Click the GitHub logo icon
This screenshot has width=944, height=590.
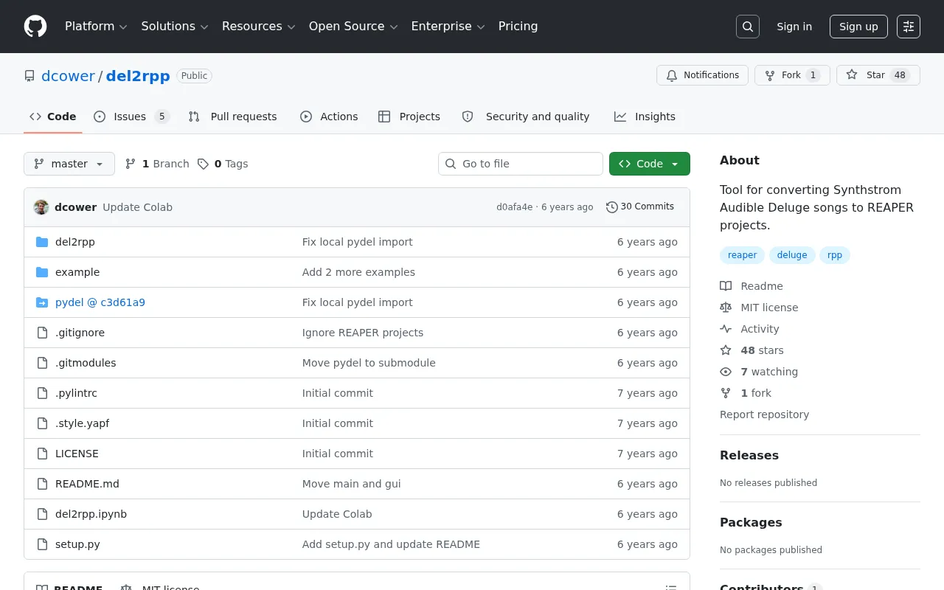click(35, 27)
